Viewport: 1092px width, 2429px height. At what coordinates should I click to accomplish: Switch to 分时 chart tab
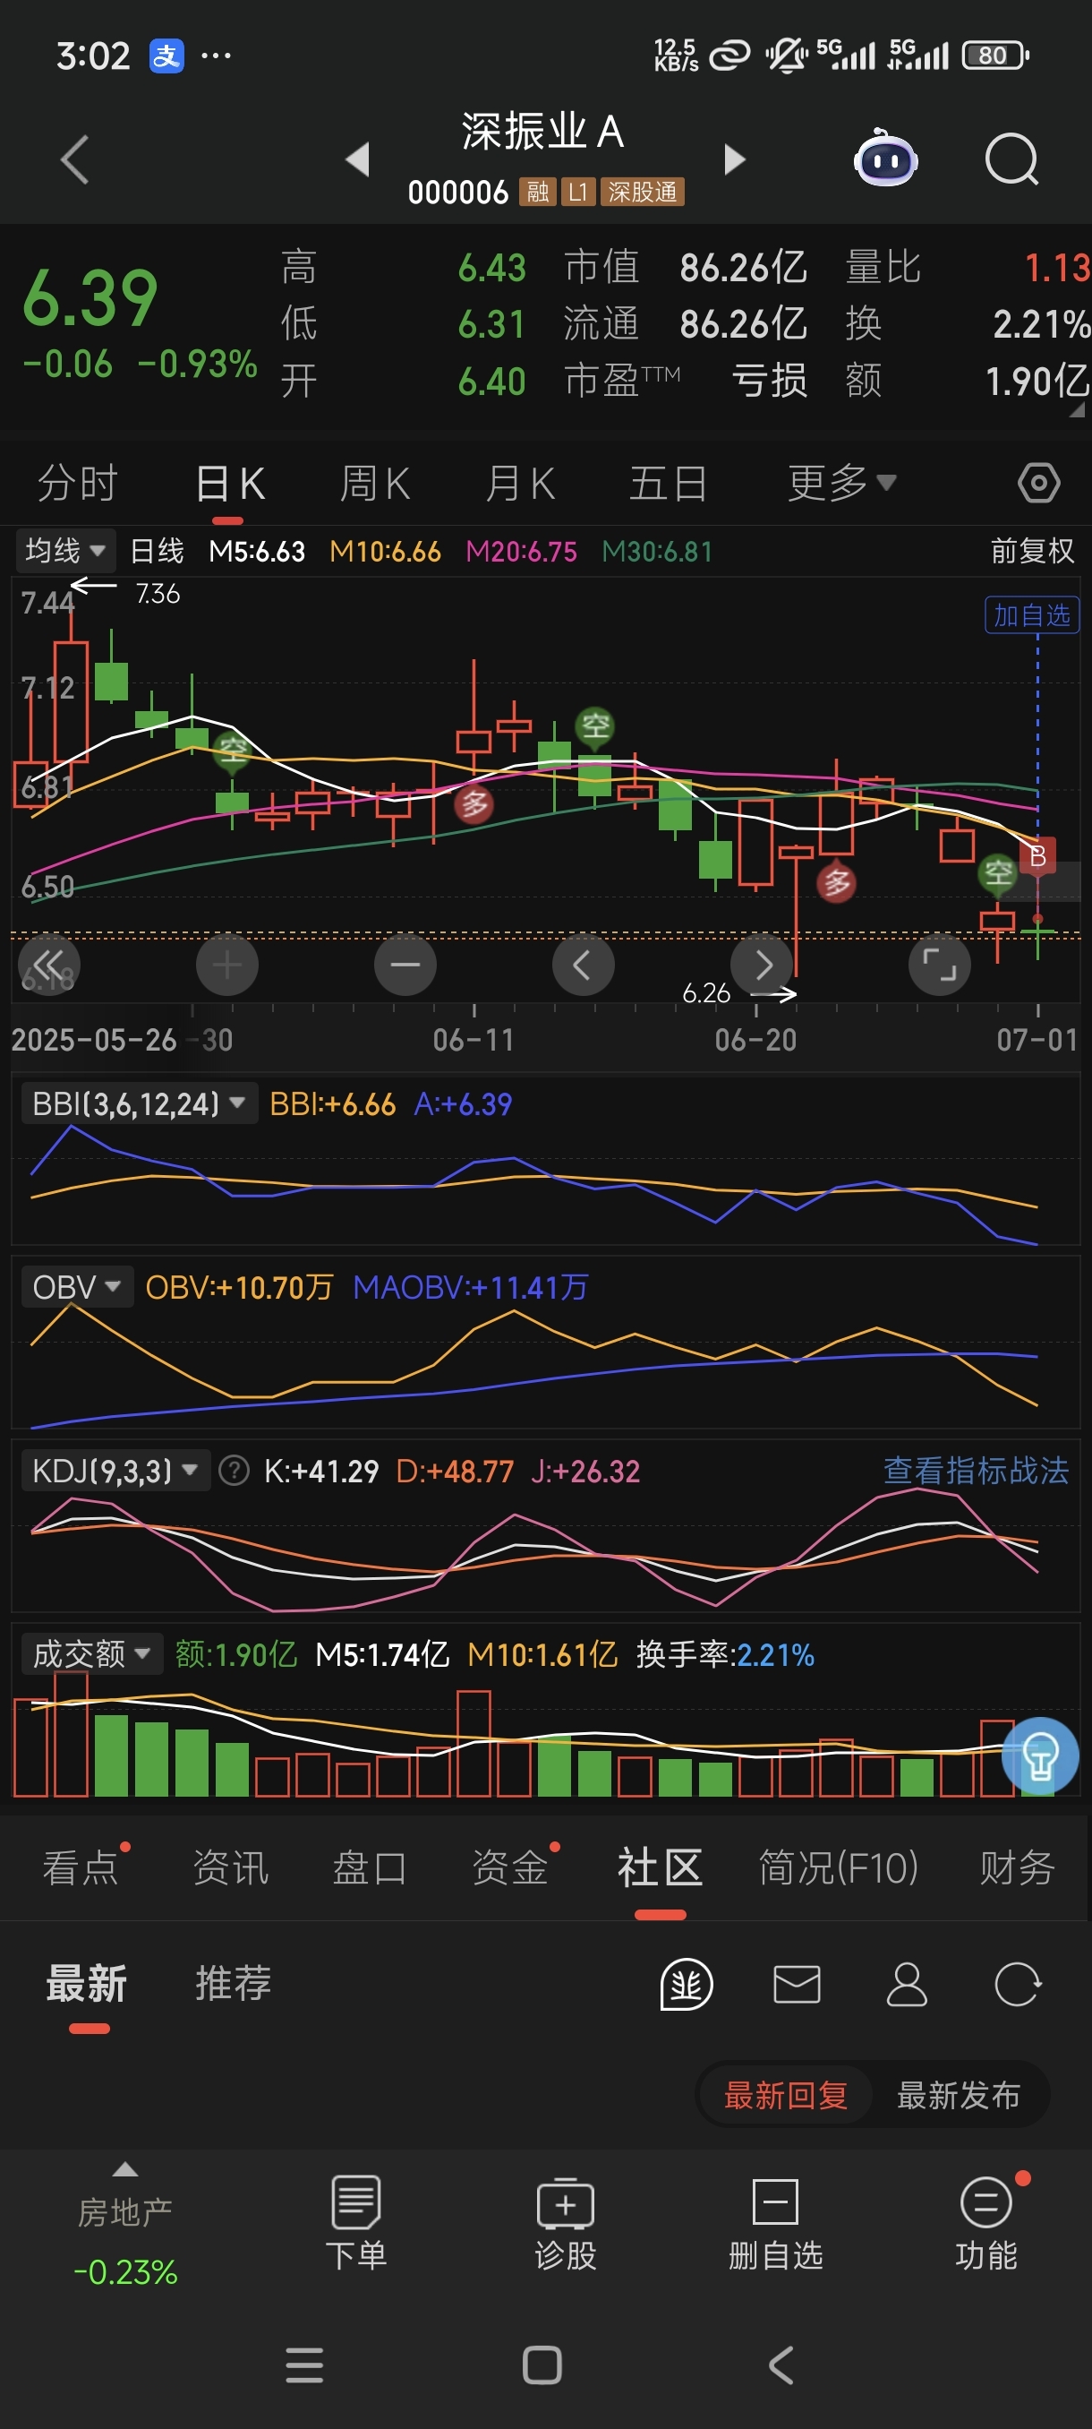[77, 483]
